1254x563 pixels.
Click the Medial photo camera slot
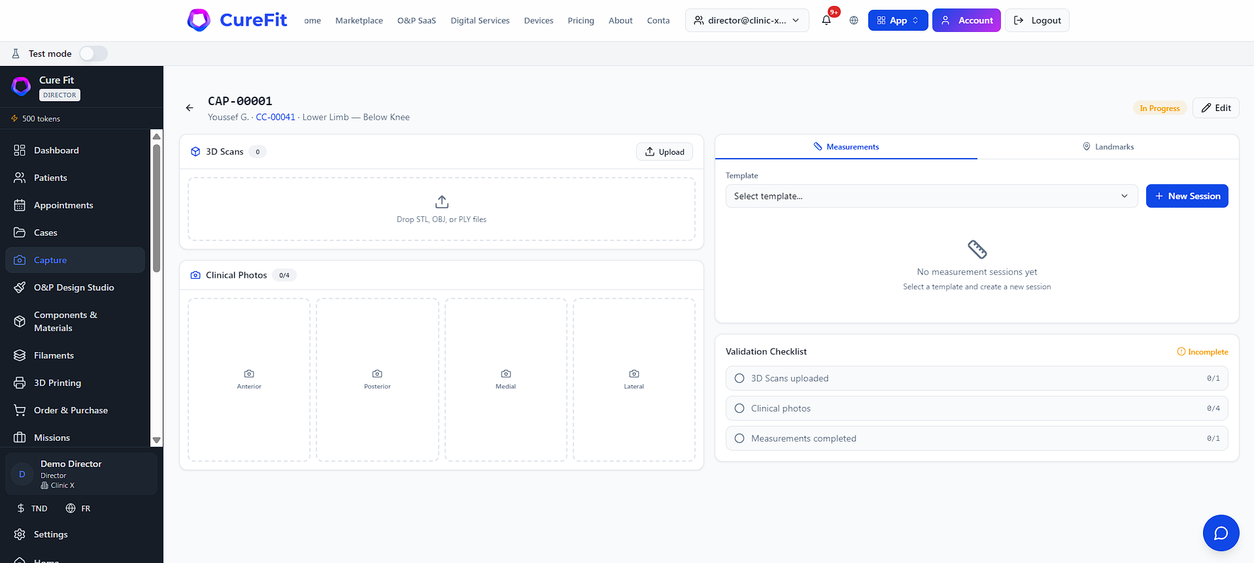pos(505,379)
